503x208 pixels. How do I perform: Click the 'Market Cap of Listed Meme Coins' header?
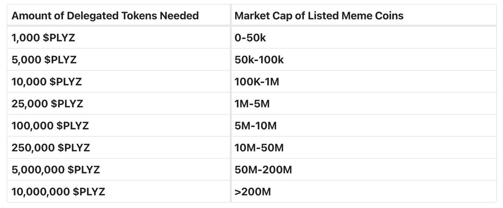363,16
